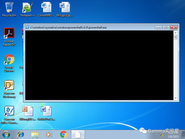This screenshot has height=139, width=185.
Task: Click PowerShell scrollbar up arrow
Action: (176, 33)
